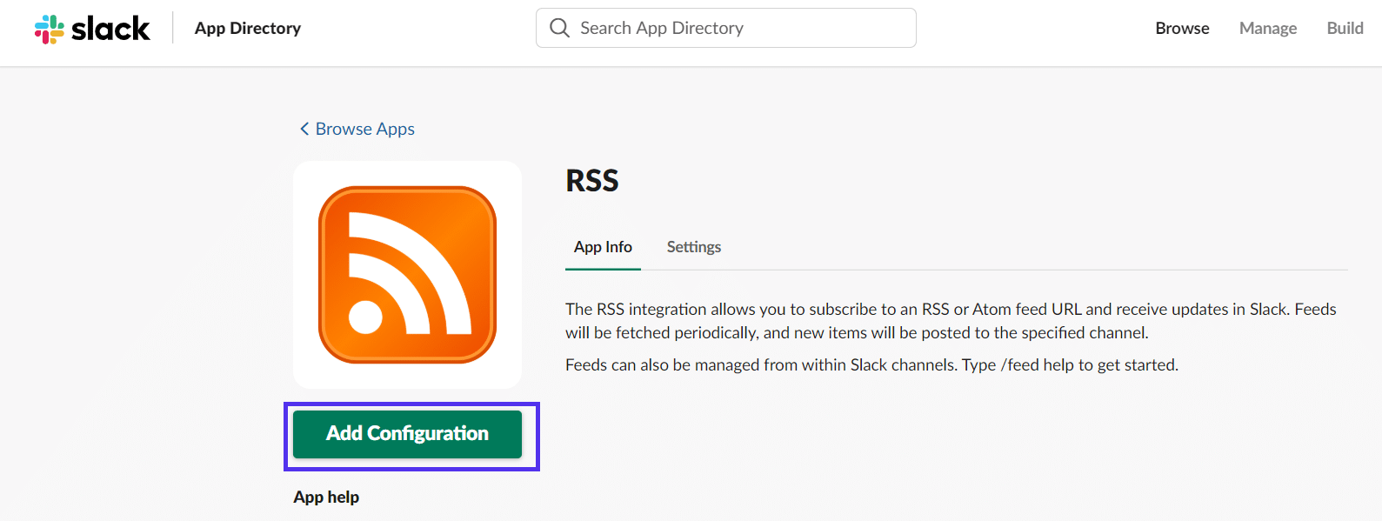Click the magnifying glass search icon
This screenshot has height=521, width=1382.
point(560,28)
